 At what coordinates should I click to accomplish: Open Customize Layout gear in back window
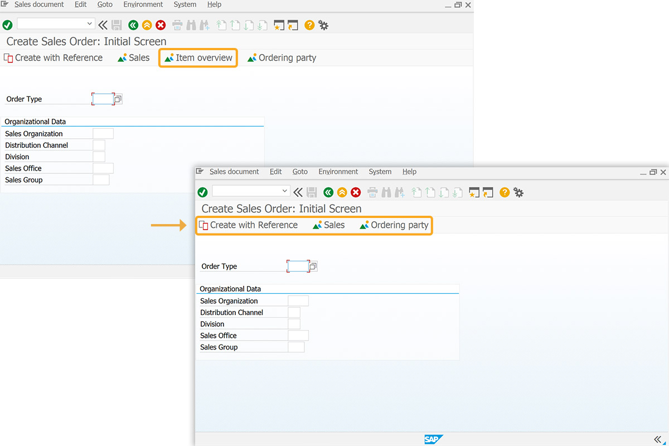pos(323,25)
